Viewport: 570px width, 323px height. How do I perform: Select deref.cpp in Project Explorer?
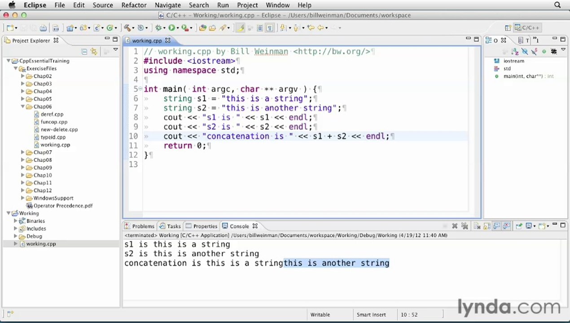(48, 114)
